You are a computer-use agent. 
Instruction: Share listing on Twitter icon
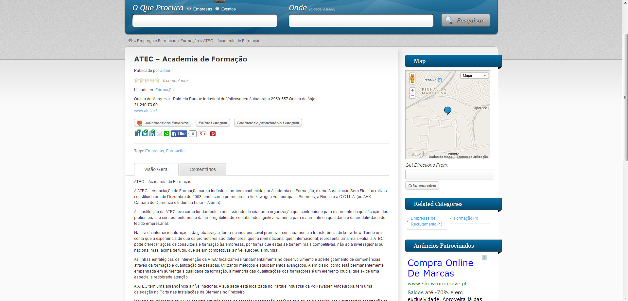[145, 133]
